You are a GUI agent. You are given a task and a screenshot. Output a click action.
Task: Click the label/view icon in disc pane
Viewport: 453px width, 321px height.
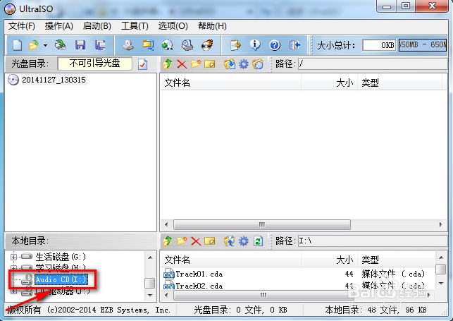click(x=257, y=64)
